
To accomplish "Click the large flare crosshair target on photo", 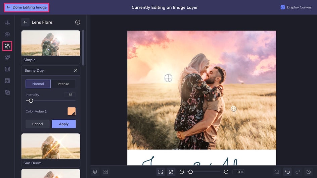I will (168, 78).
